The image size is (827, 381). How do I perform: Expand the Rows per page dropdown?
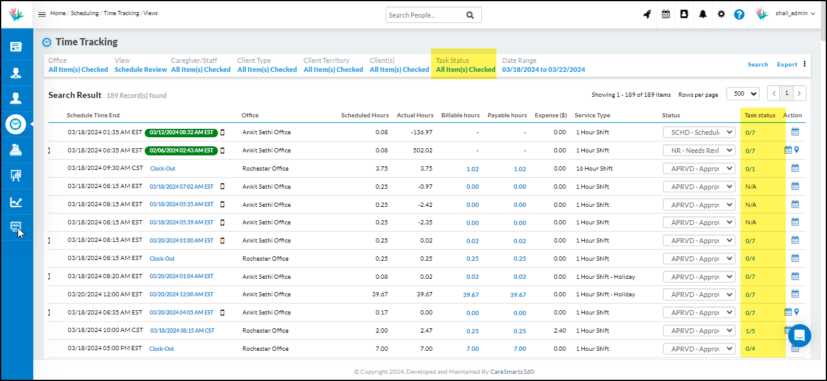743,94
